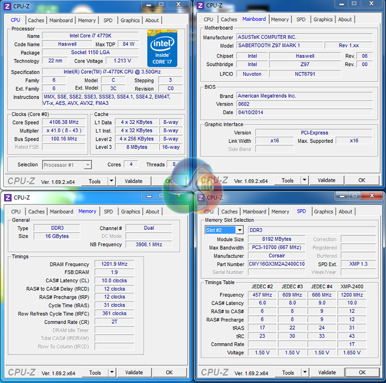Open Tools dropdown arrow in SPD window
Viewport: 386px width, 383px height.
point(305,372)
